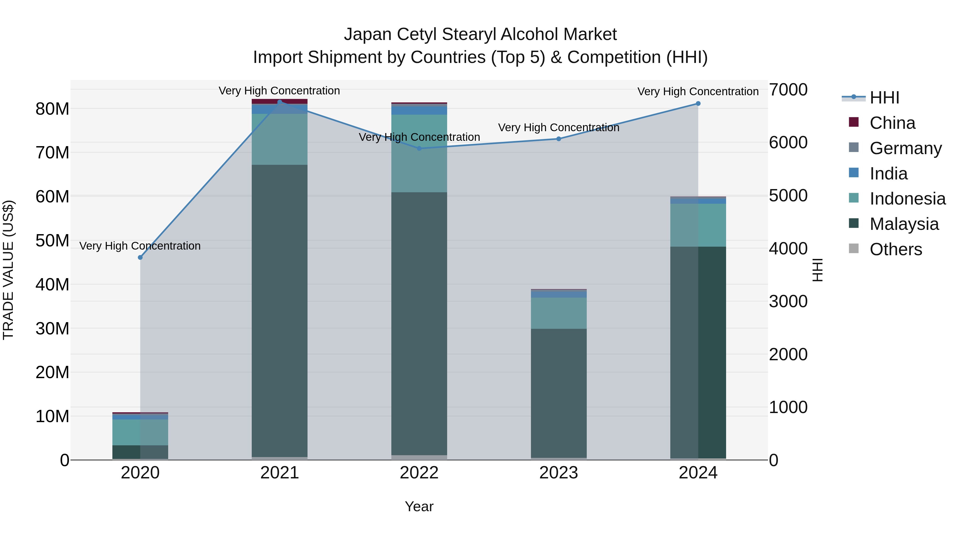
Task: Click the 2021 HHI line marker
Action: (x=280, y=102)
